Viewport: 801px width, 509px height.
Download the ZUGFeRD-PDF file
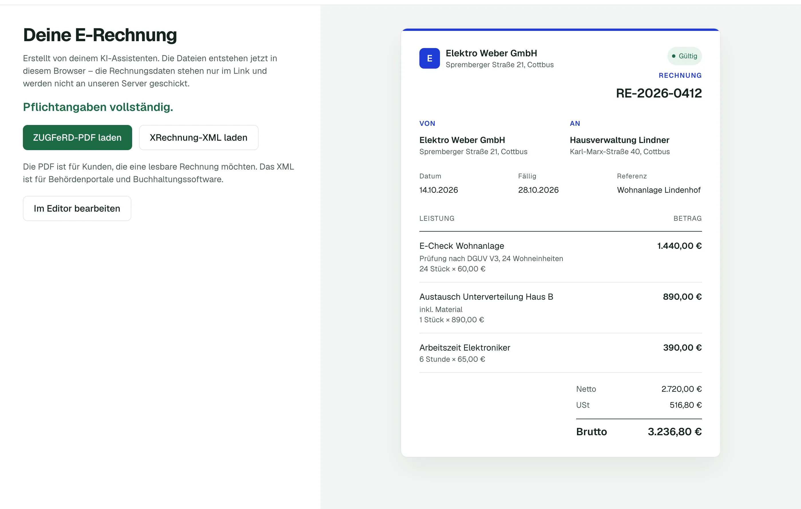click(77, 137)
